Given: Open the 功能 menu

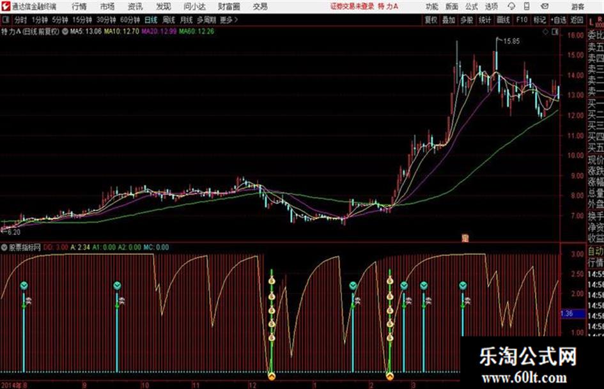Looking at the screenshot, I should pos(432,6).
